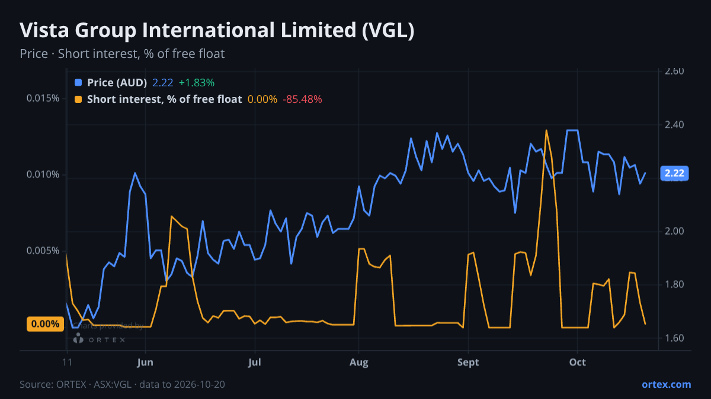This screenshot has height=399, width=711.
Task: Click the orange 0.00% axis badge
Action: (x=46, y=324)
